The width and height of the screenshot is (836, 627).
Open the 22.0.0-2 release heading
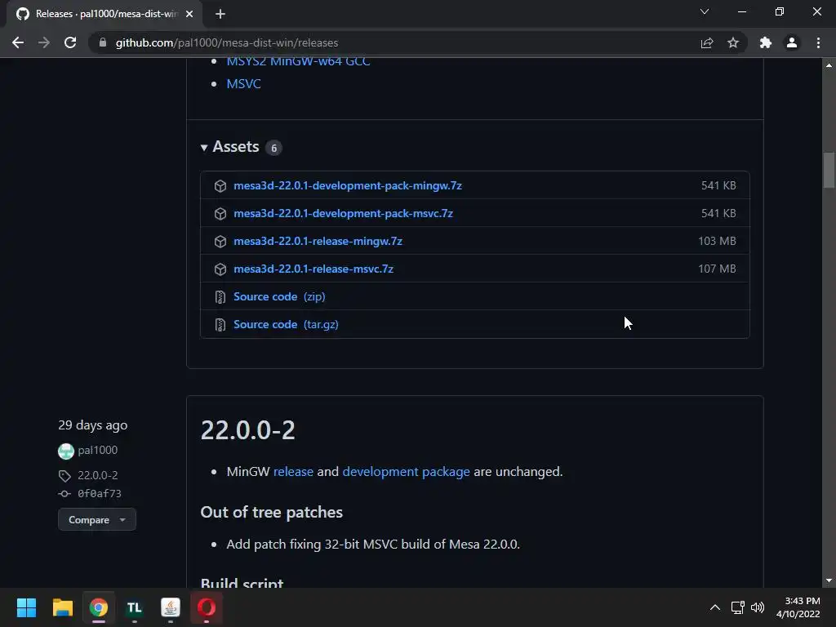point(248,429)
